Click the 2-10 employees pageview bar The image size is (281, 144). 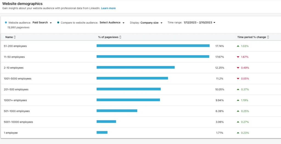tap(136, 67)
